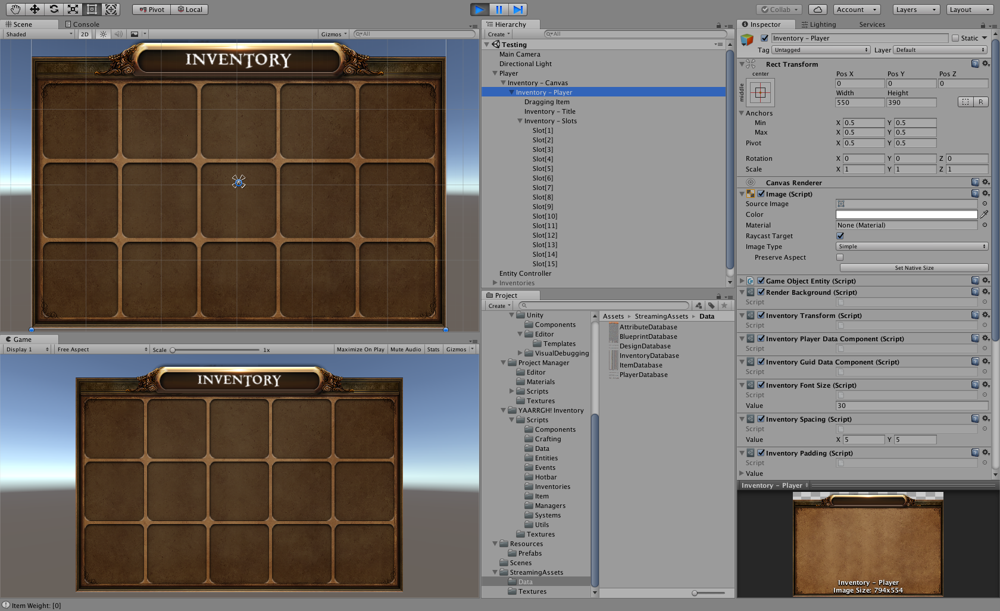Disable the Raycast Target checkbox
This screenshot has height=611, width=1000.
[x=840, y=236]
